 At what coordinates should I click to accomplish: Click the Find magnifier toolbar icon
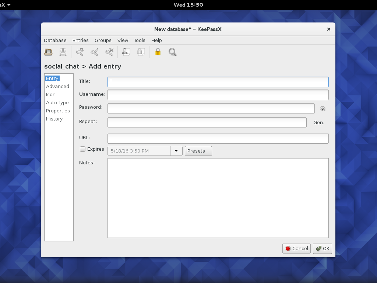click(x=172, y=52)
